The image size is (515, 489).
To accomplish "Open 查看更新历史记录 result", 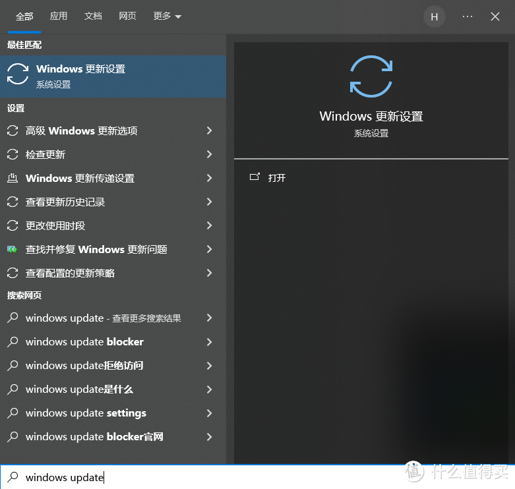I will click(x=113, y=202).
